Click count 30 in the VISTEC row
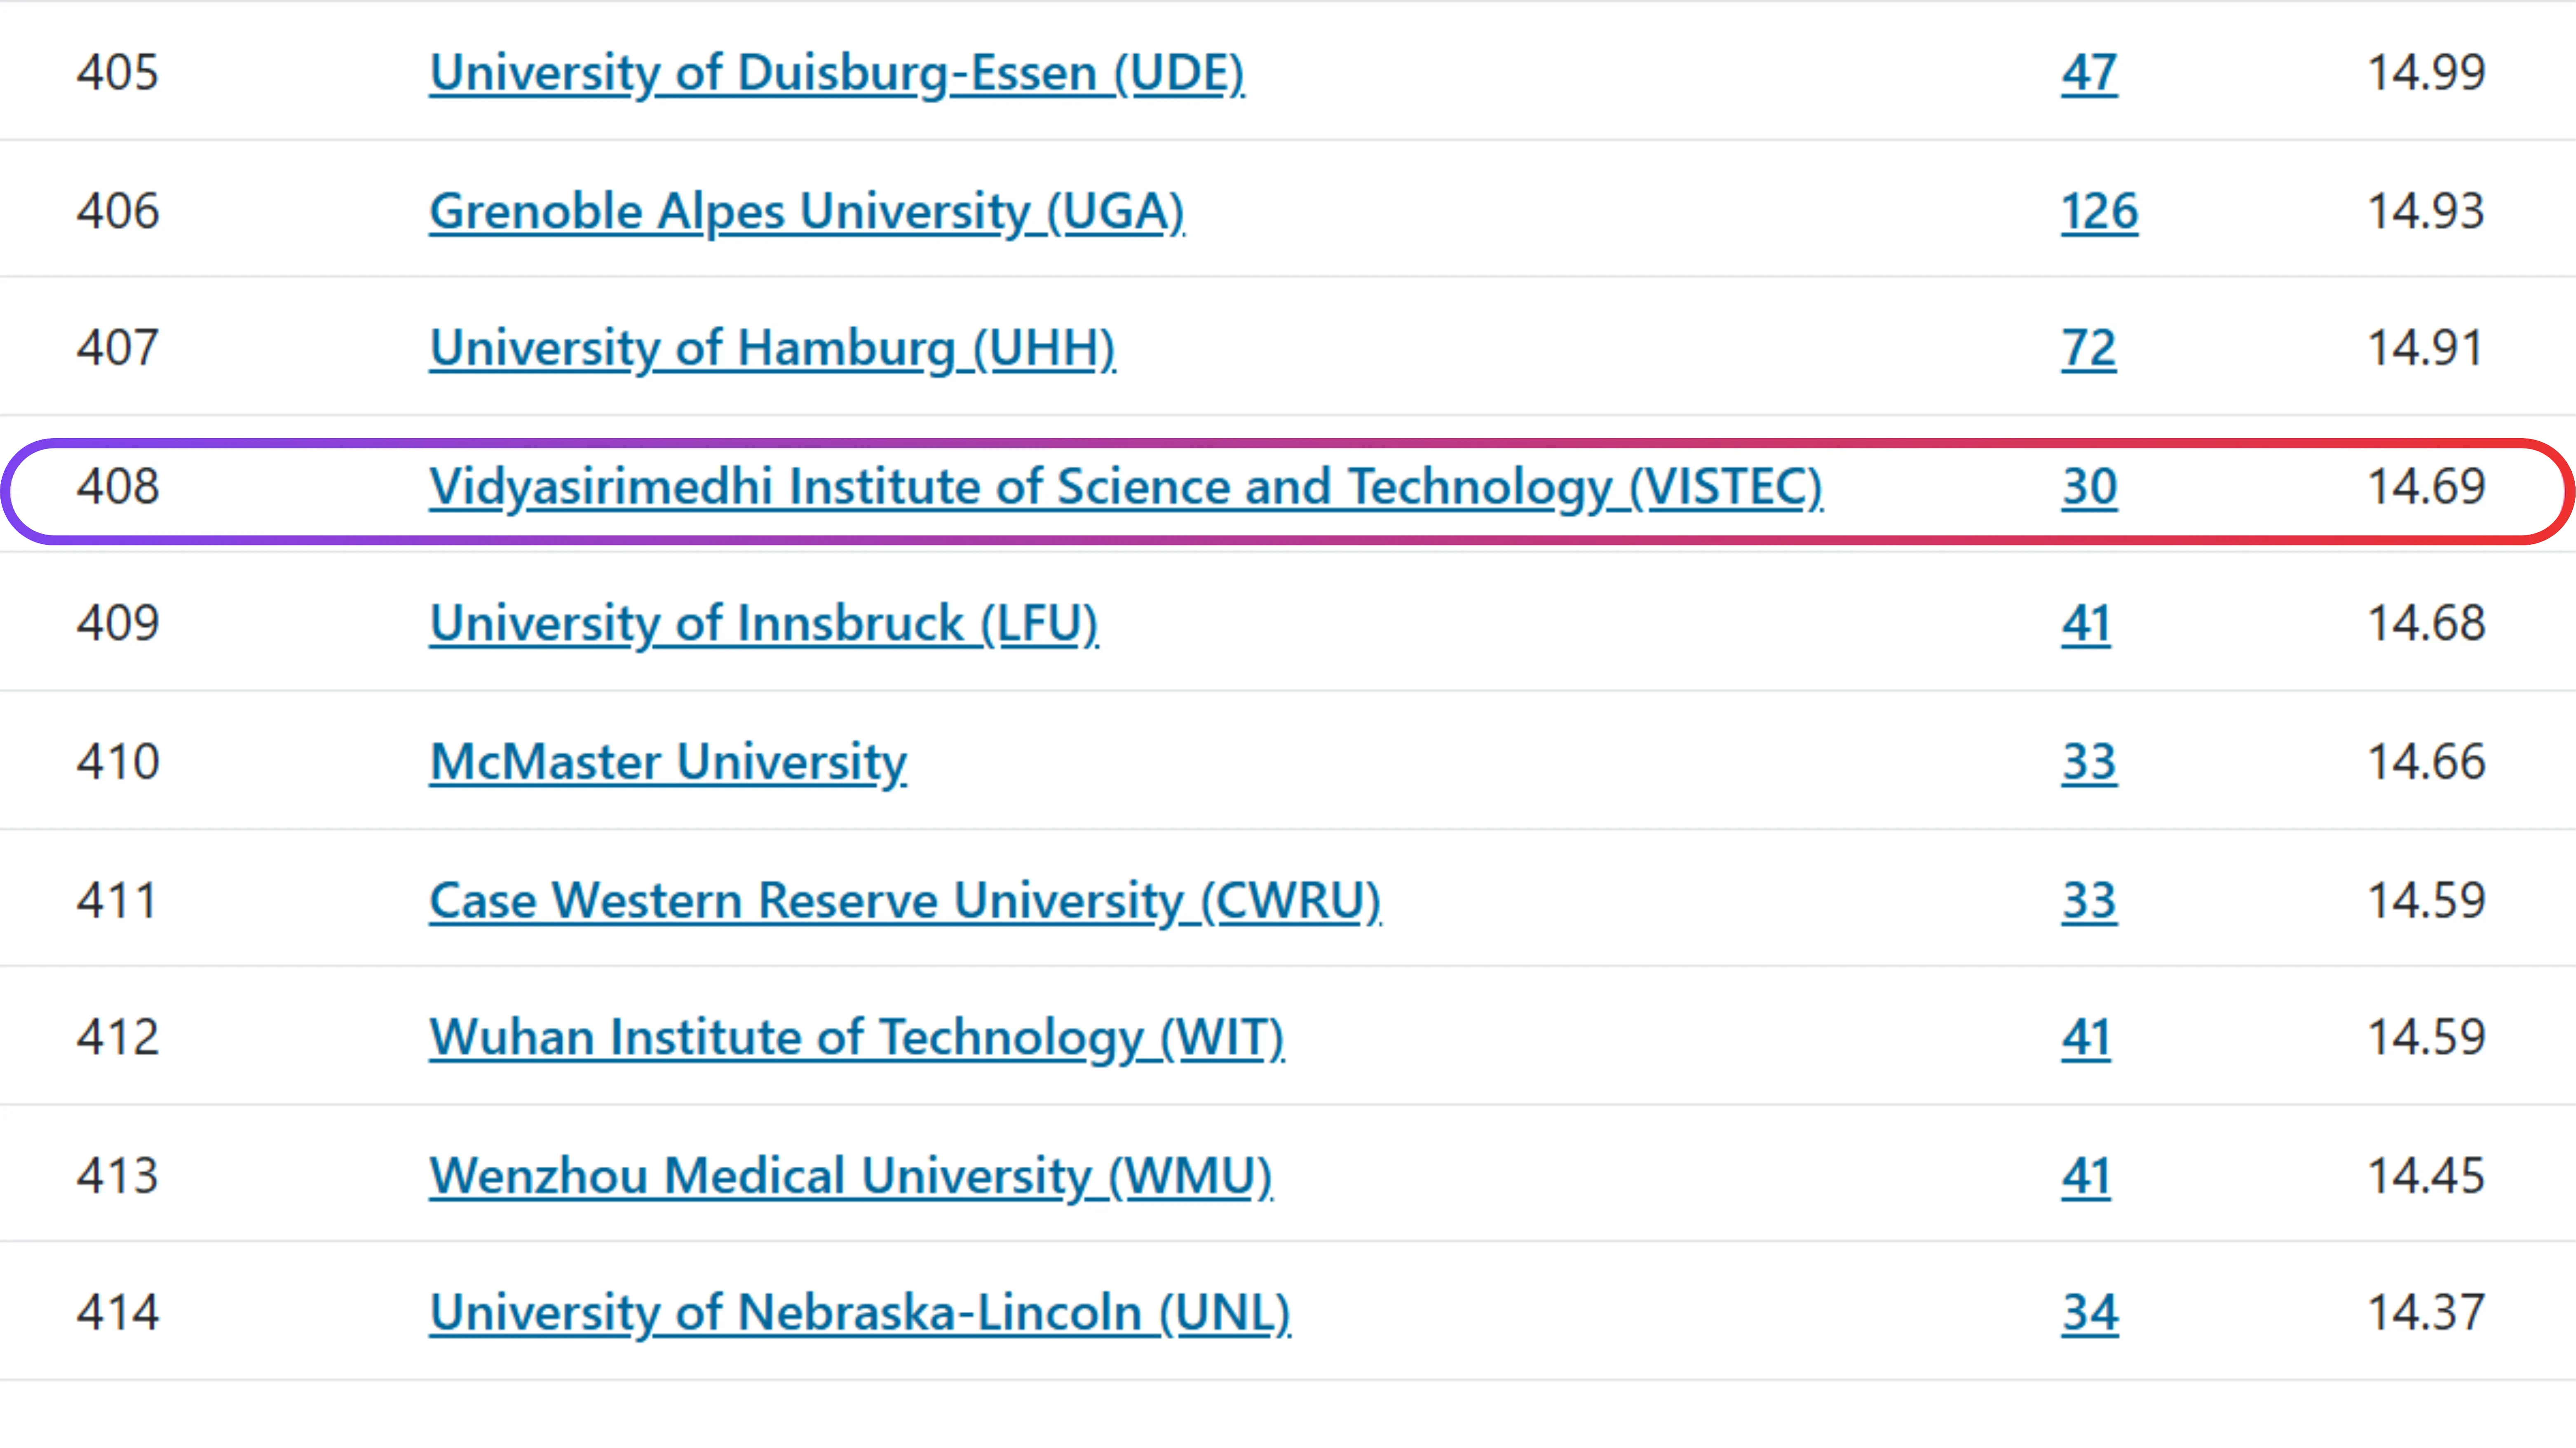2576x1448 pixels. point(2089,488)
